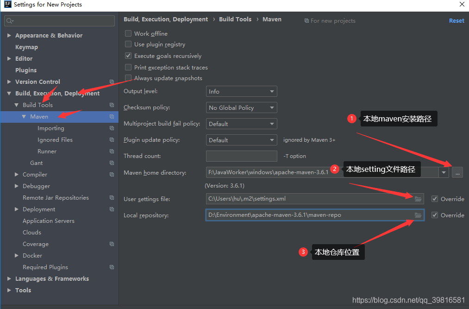The width and height of the screenshot is (469, 309).
Task: Toggle Override for Local repository
Action: point(435,215)
